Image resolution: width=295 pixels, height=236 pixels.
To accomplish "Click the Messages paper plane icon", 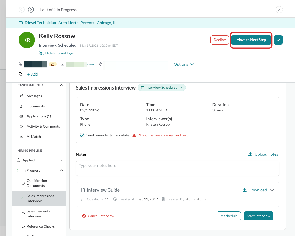I will [21, 96].
